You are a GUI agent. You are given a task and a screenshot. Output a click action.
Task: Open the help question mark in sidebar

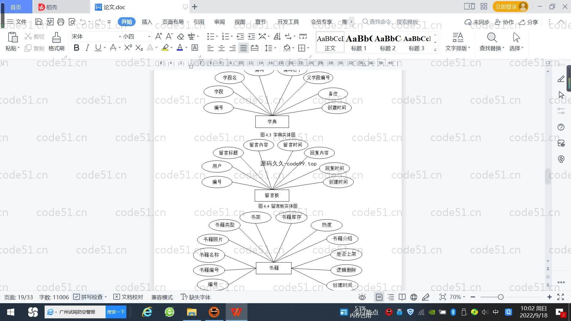[561, 127]
